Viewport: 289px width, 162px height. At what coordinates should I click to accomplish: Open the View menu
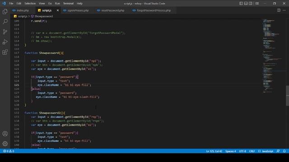[42, 4]
